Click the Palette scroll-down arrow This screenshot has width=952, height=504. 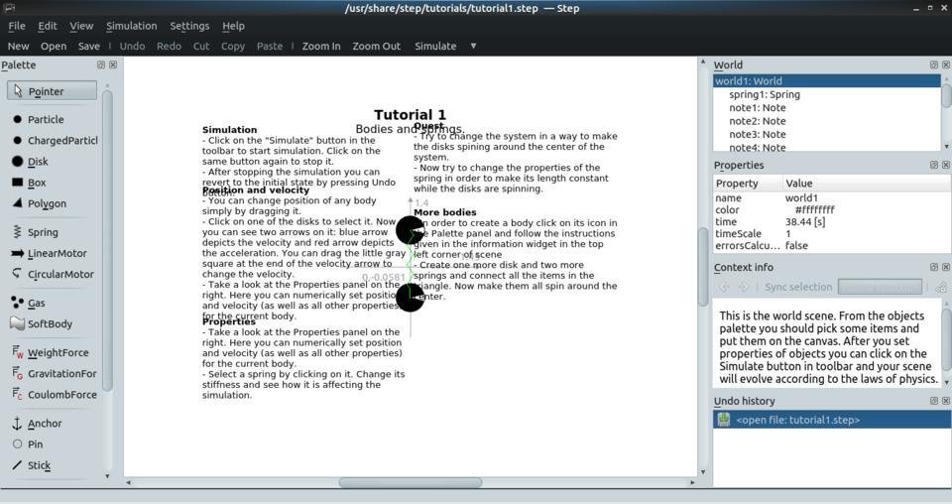tap(107, 476)
